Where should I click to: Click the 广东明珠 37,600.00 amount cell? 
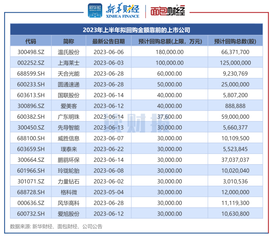coord(169,117)
